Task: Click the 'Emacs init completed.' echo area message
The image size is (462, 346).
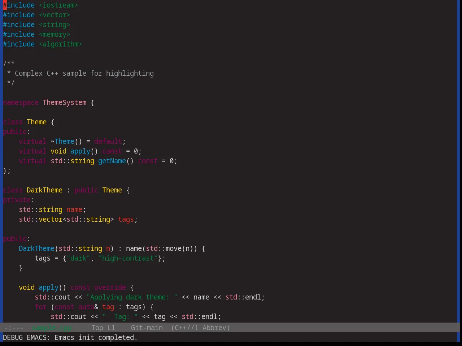Action: 96,337
